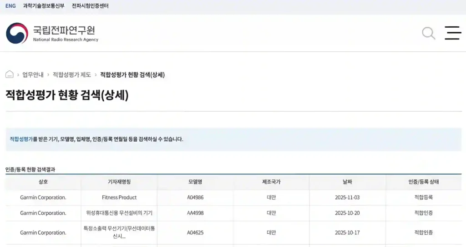Go to 적합성평가 제도 breadcrumb

click(x=72, y=75)
